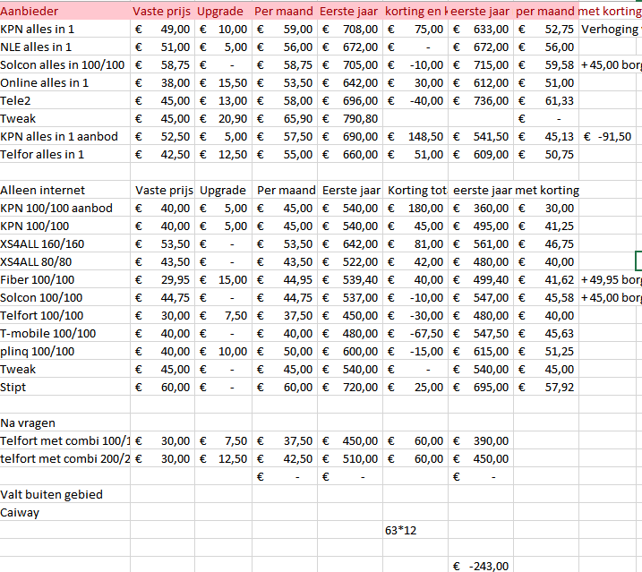Screen dimensions: 642x572
Task: Select the 'Online alles in 1' cell
Action: [65, 82]
